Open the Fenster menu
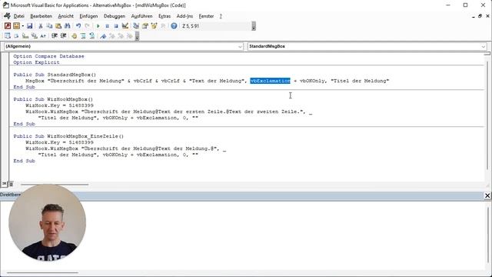 tap(206, 16)
